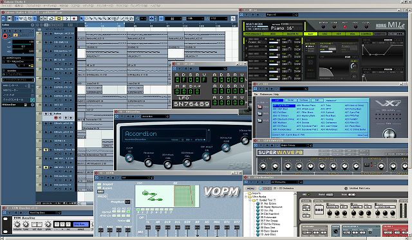Adjust the part 1 level slider in M1 Le
412x240 pixels.
pyautogui.click(x=274, y=42)
